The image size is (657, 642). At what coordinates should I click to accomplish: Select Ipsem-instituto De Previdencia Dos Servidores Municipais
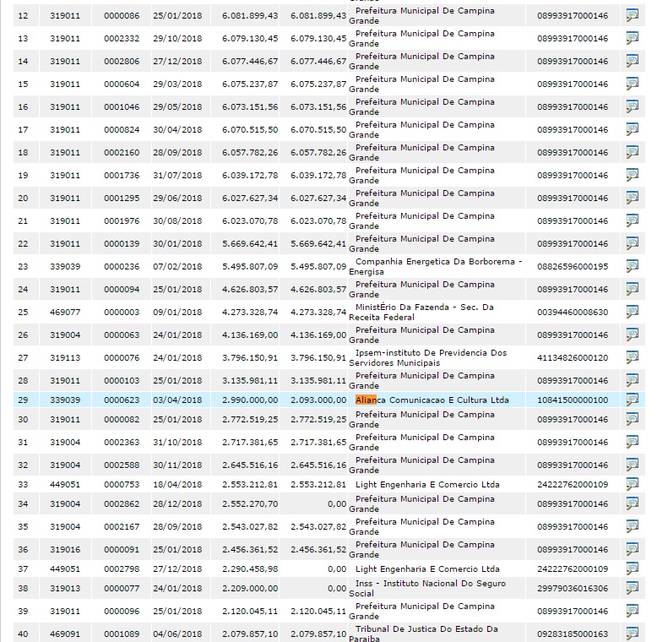click(x=428, y=357)
